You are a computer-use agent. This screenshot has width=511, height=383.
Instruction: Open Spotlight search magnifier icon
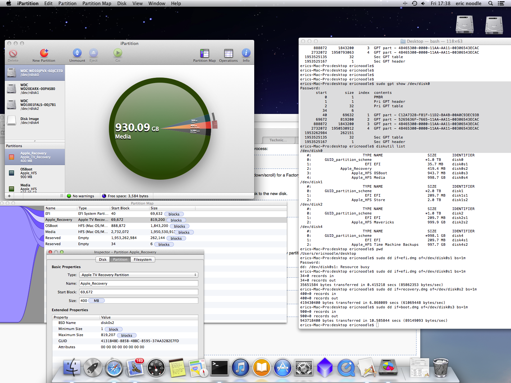pyautogui.click(x=491, y=4)
